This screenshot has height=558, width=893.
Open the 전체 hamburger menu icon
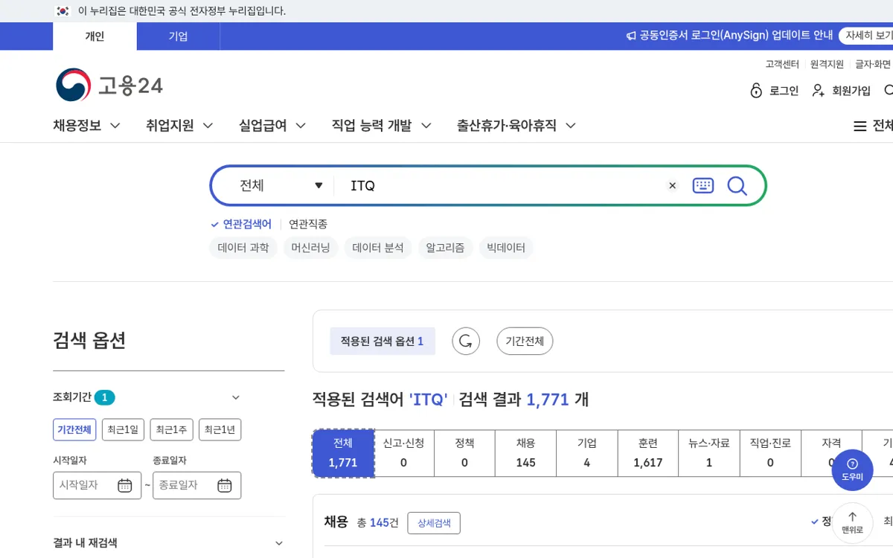pyautogui.click(x=860, y=126)
